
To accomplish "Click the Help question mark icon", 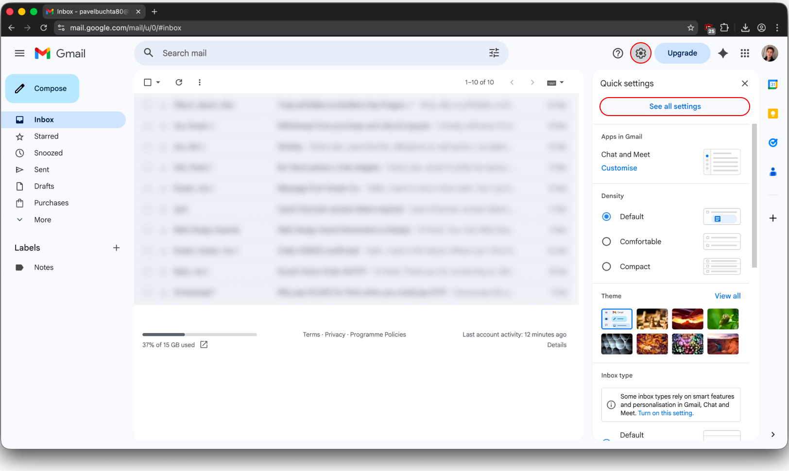I will (x=617, y=53).
